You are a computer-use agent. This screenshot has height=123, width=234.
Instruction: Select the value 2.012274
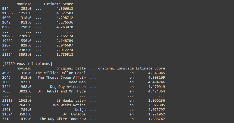pos(65,50)
